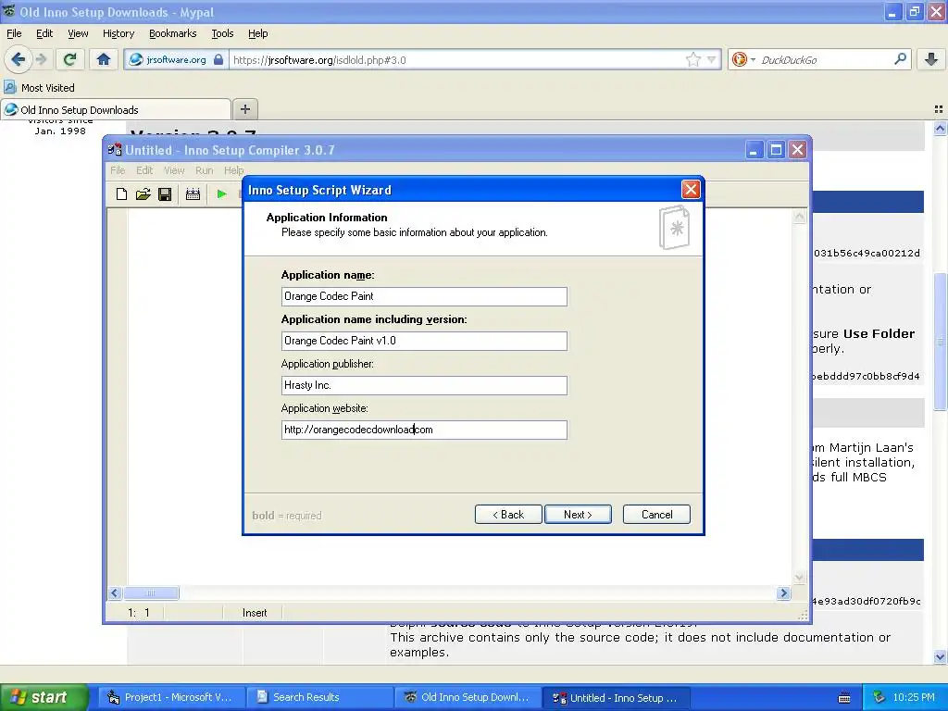Click the web page scrollbar up arrow
Image resolution: width=948 pixels, height=711 pixels.
coord(940,128)
